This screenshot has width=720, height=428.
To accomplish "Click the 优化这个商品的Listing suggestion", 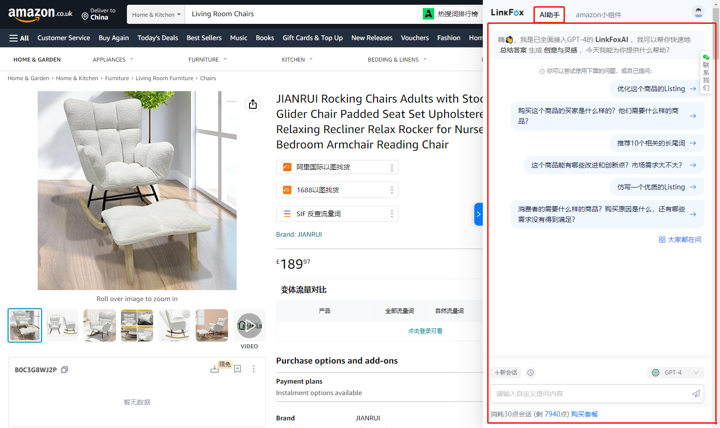I will tap(656, 89).
